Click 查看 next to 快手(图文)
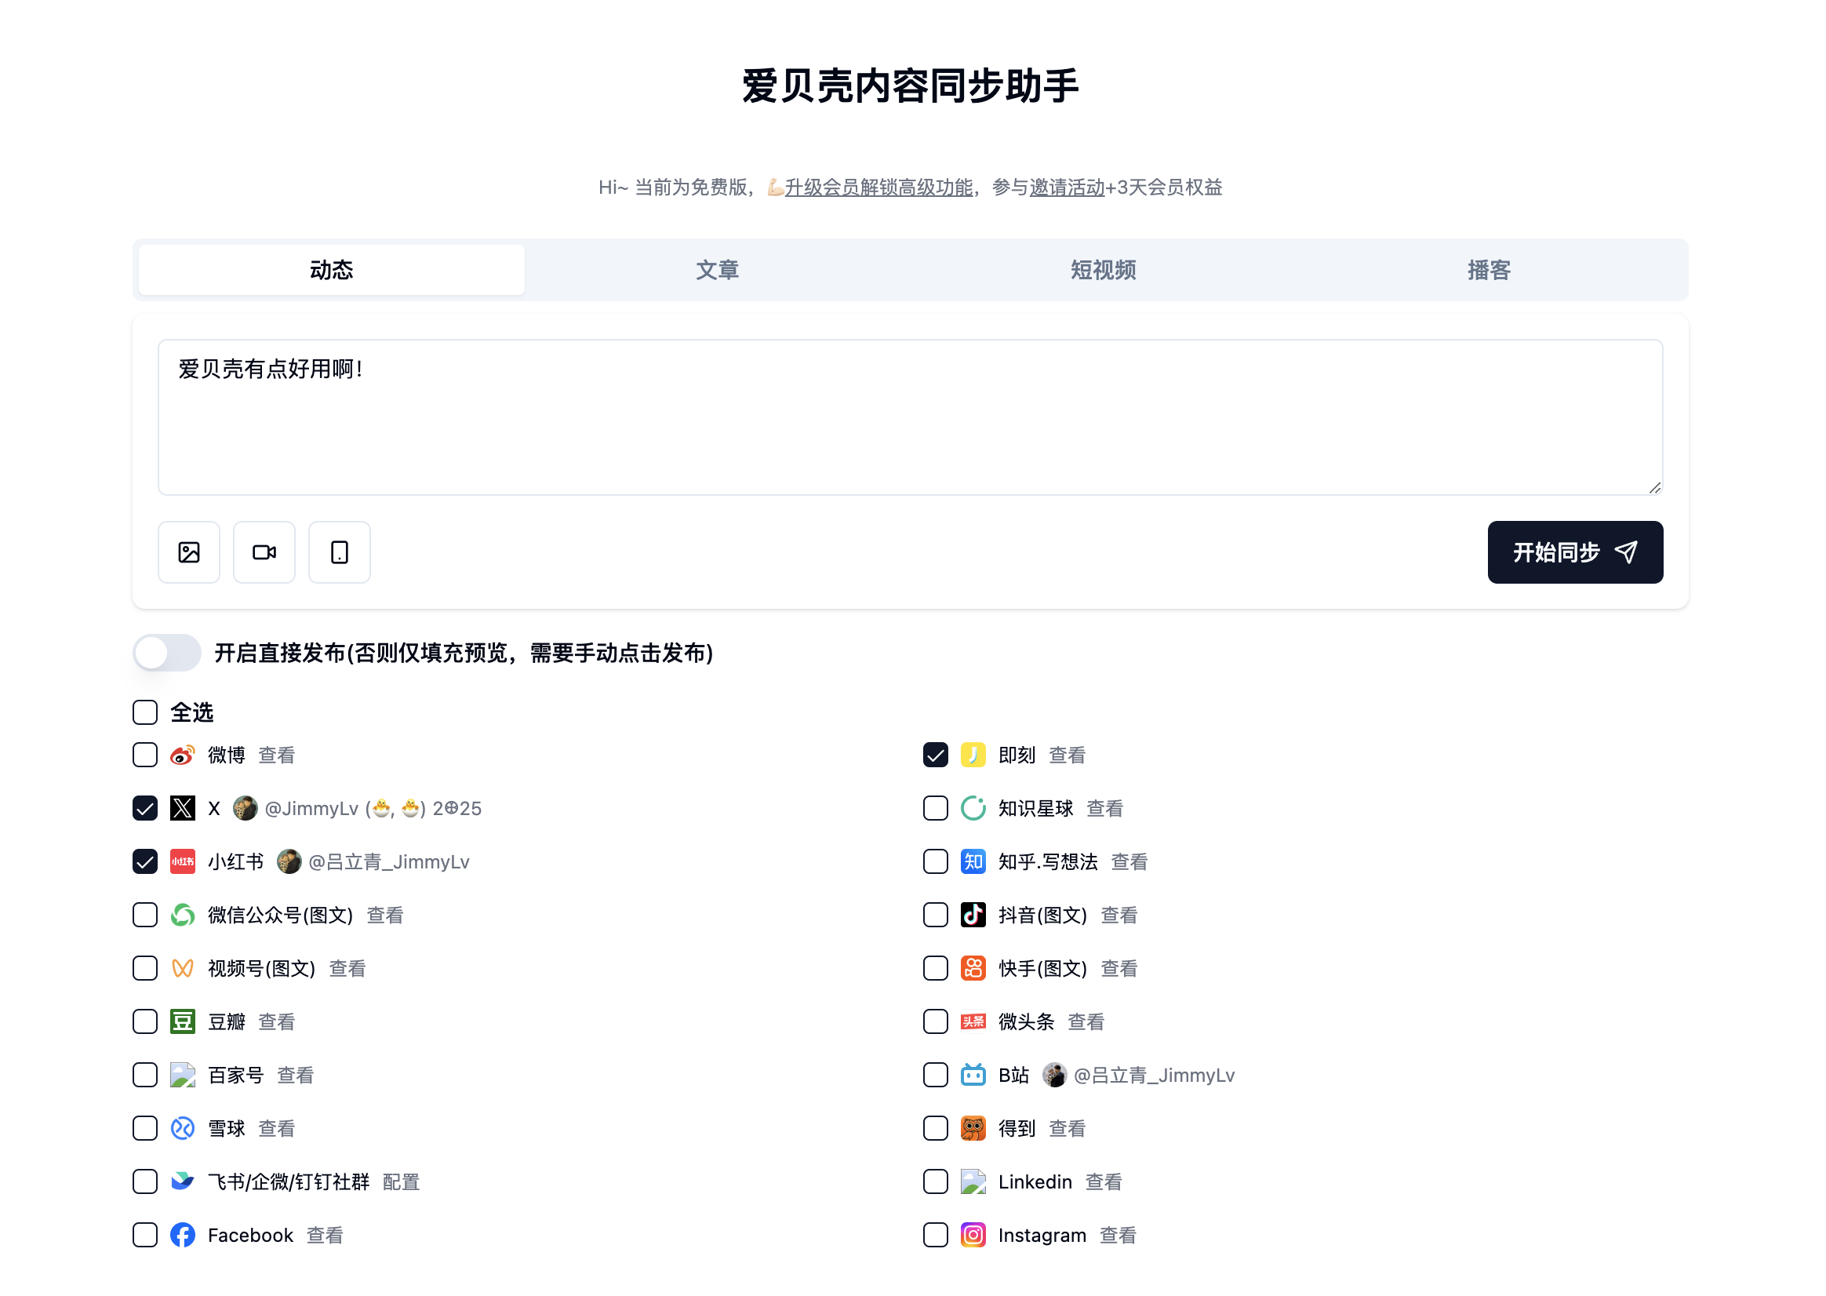Viewport: 1826px width, 1296px height. click(x=1120, y=970)
